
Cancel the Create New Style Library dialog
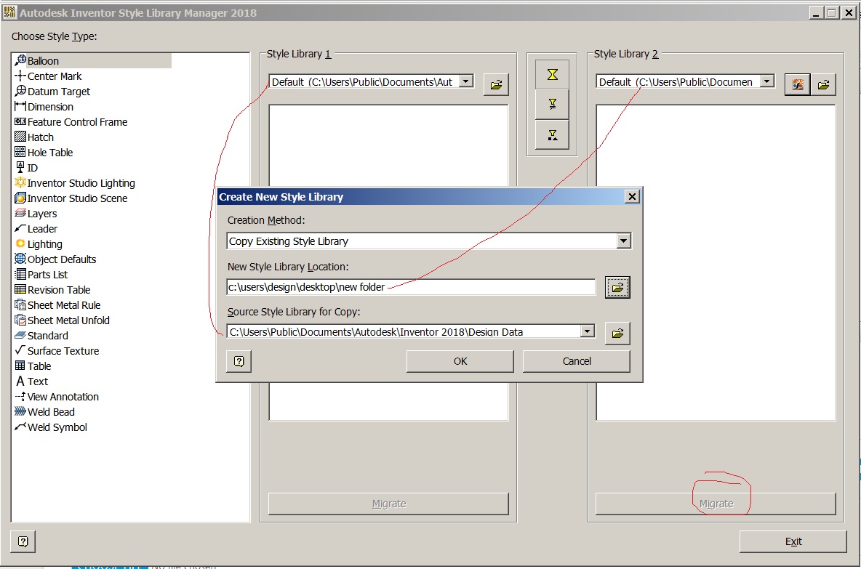577,361
